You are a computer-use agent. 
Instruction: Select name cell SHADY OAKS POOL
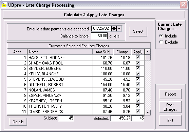60,63
